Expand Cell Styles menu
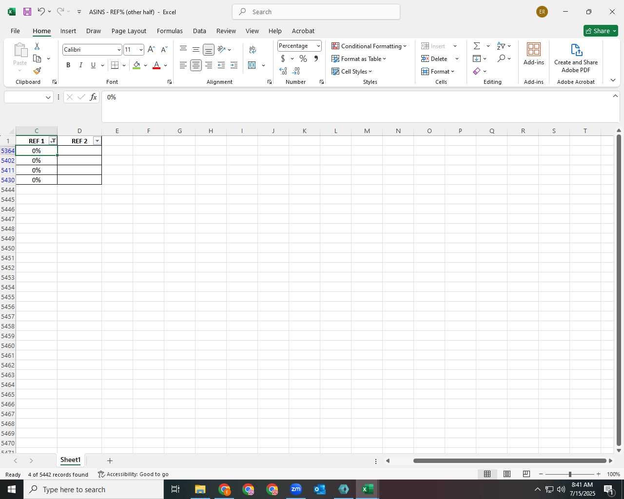Screen dimensions: 624x499 pyautogui.click(x=351, y=71)
